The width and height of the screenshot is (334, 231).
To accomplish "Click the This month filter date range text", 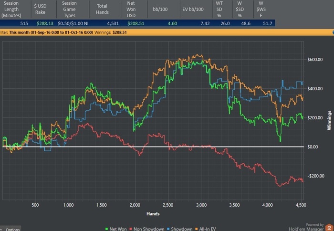I will [x=51, y=32].
